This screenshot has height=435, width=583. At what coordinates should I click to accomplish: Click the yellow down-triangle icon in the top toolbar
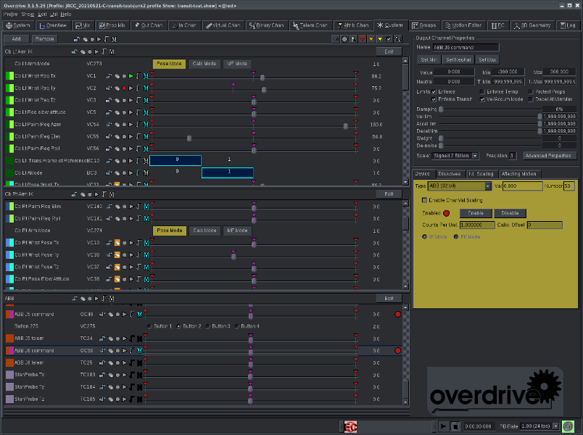380,39
